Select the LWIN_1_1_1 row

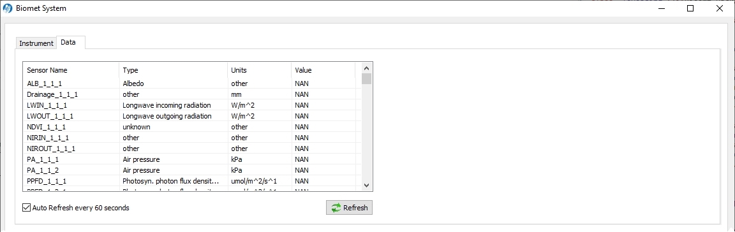click(x=192, y=105)
